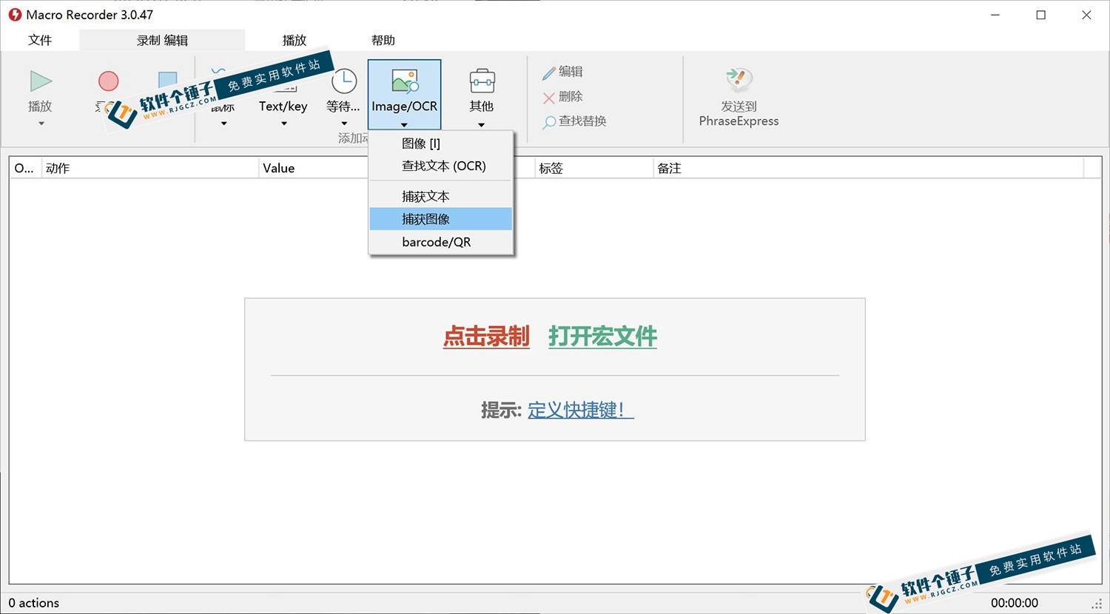Expand the 其他 dropdown arrow
1110x614 pixels.
[x=482, y=124]
